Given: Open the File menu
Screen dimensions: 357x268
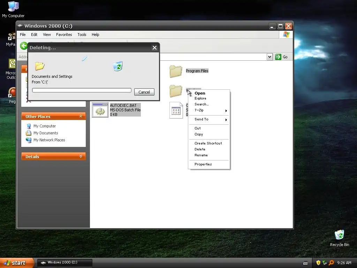Looking at the screenshot, I should tap(23, 35).
